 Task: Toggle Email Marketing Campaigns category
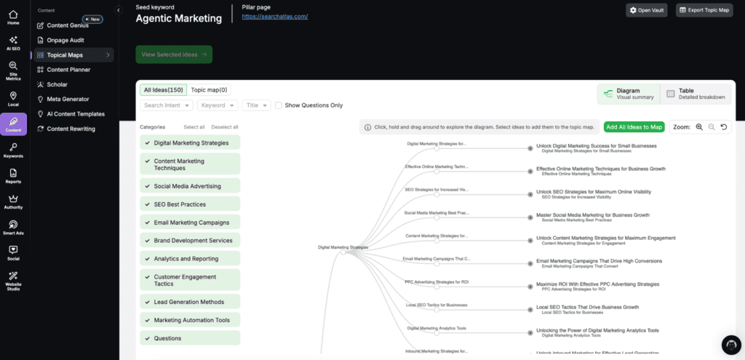tap(190, 223)
